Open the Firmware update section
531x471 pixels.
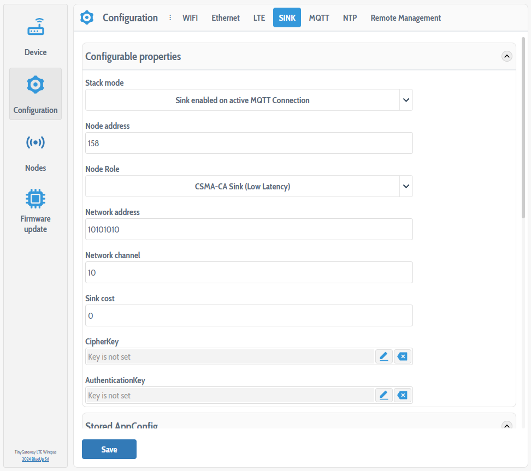36,210
